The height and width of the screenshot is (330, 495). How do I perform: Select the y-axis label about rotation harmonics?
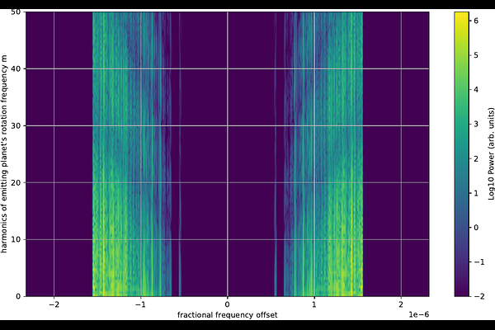[6, 154]
